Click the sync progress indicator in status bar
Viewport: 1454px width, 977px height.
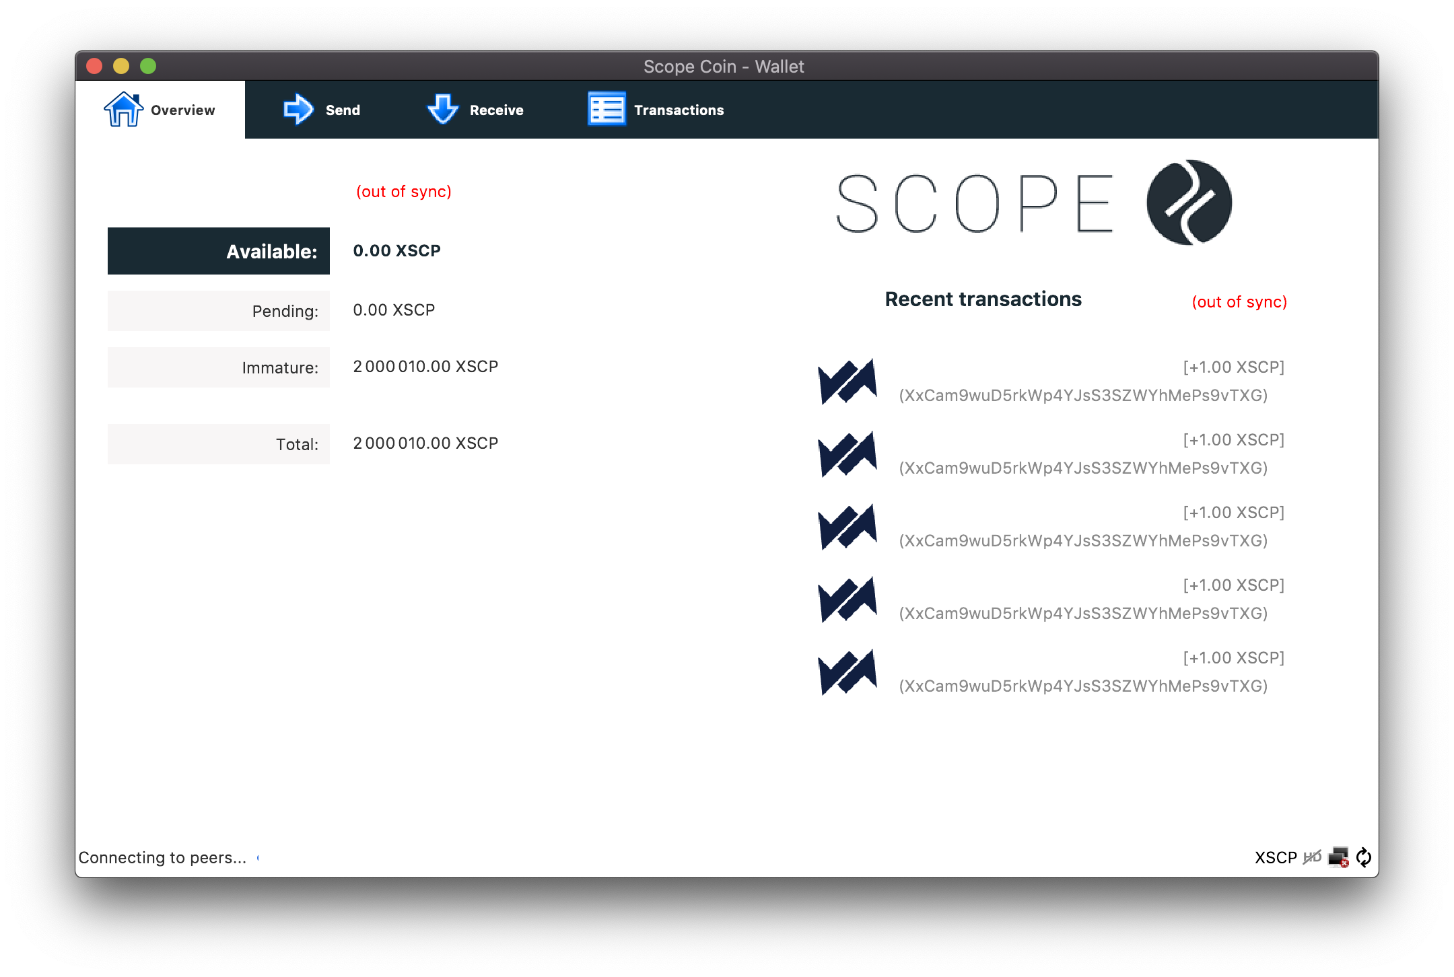258,858
